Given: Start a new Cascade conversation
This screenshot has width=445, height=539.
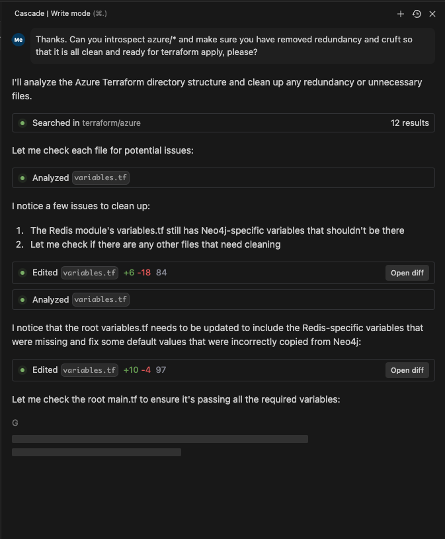Looking at the screenshot, I should (x=401, y=13).
